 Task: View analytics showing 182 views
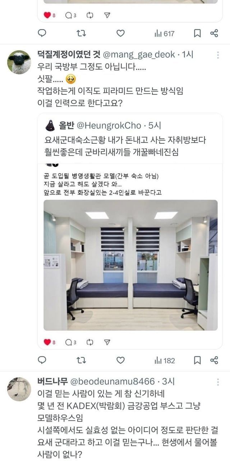coord(165,360)
